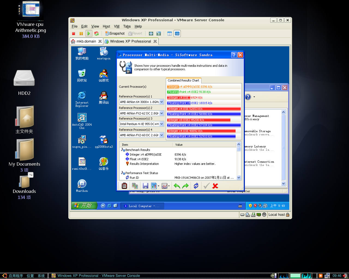Open the Edit menu

pyautogui.click(x=84, y=26)
